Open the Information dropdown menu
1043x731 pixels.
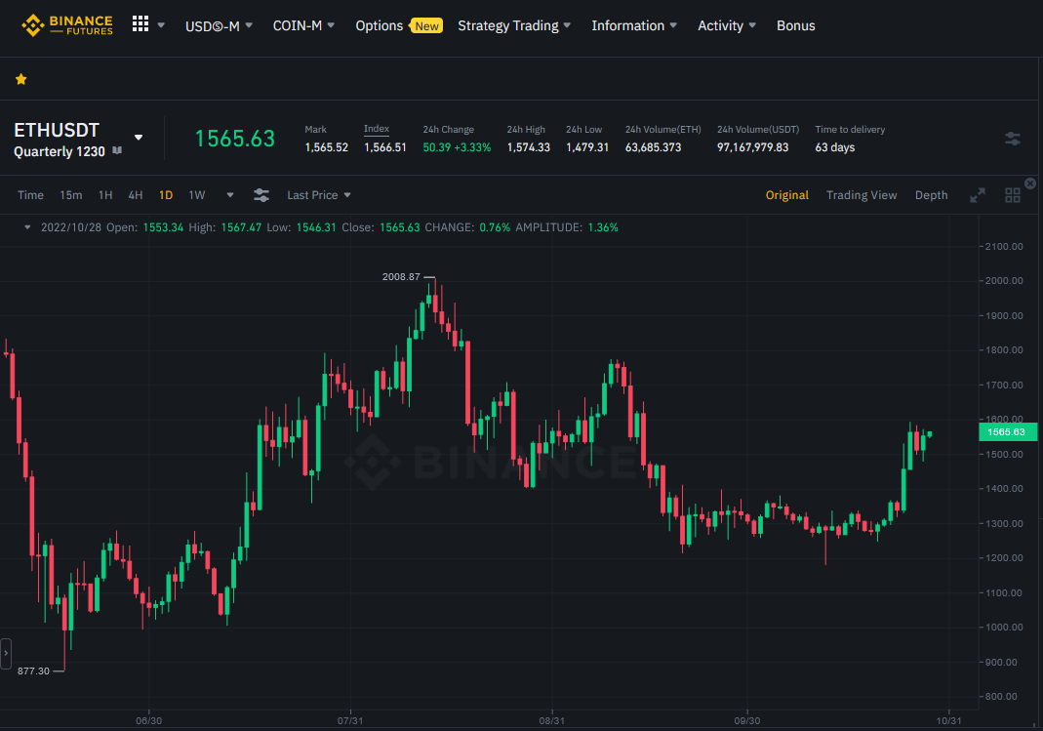point(634,26)
